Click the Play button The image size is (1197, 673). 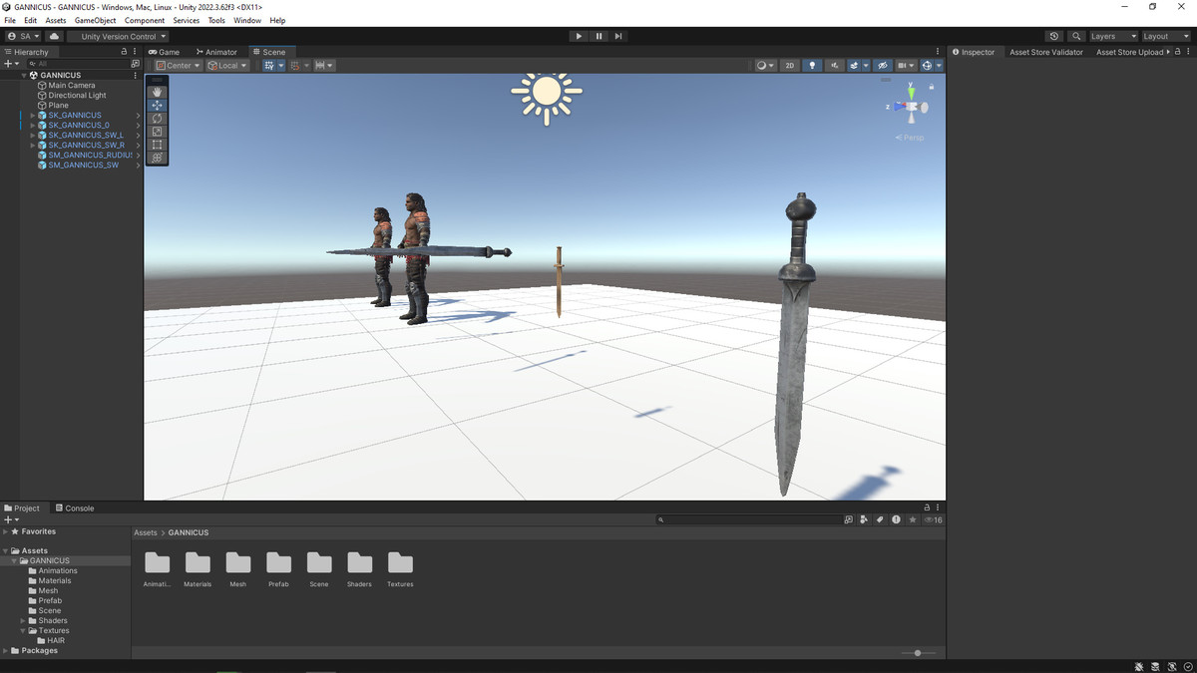coord(579,36)
